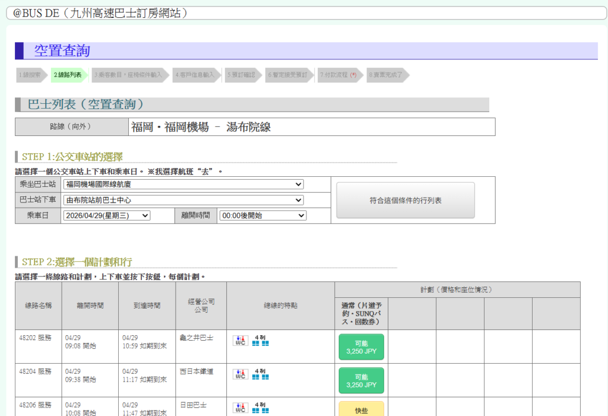The image size is (608, 416).
Task: Click step 5.預訂確認 in progress bar
Action: point(240,75)
